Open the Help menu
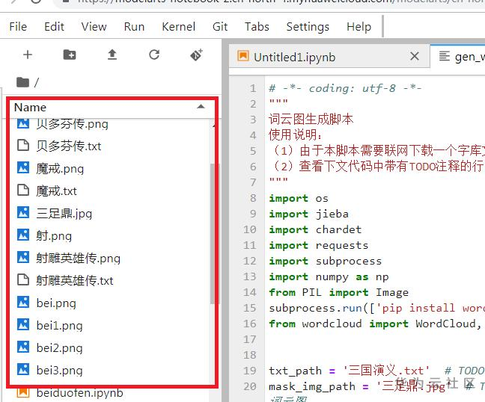485x402 pixels. click(359, 27)
